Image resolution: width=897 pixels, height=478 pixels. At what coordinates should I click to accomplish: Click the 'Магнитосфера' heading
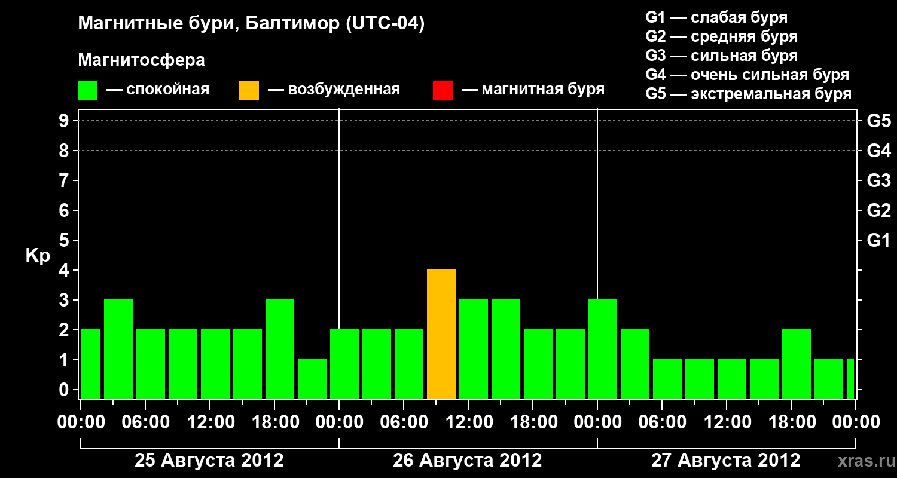point(141,60)
